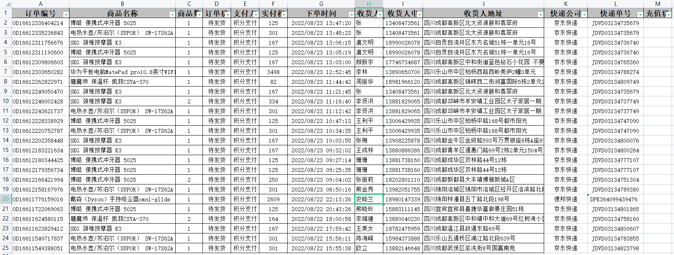674x255 pixels.
Task: Click address cell 四川乐山五通桥区涌江路北段639号
Action: tap(483, 239)
